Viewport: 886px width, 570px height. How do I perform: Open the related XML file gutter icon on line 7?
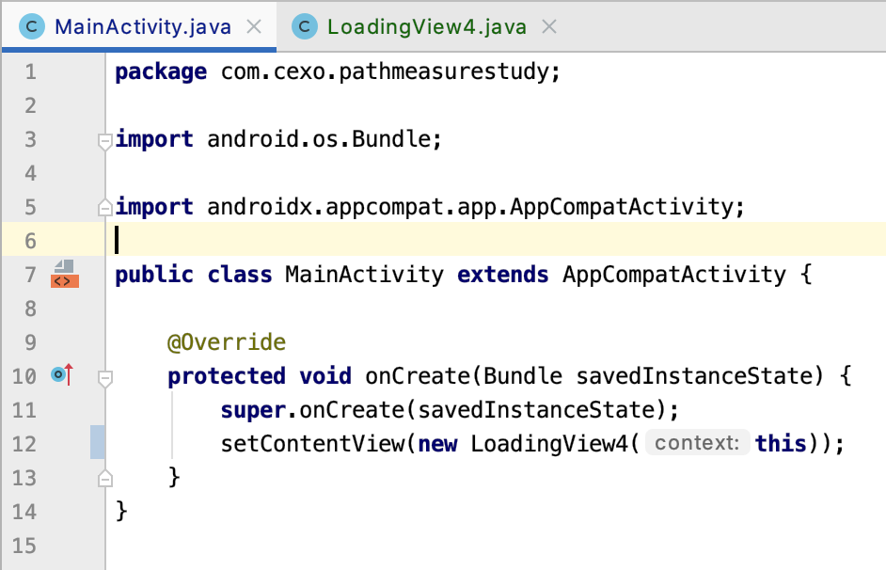[64, 274]
